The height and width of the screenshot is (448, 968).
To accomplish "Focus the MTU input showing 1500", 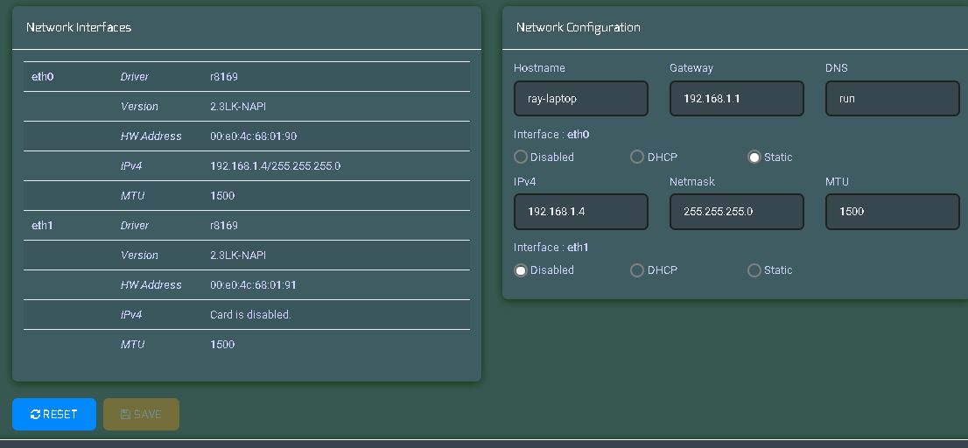I will (x=892, y=212).
